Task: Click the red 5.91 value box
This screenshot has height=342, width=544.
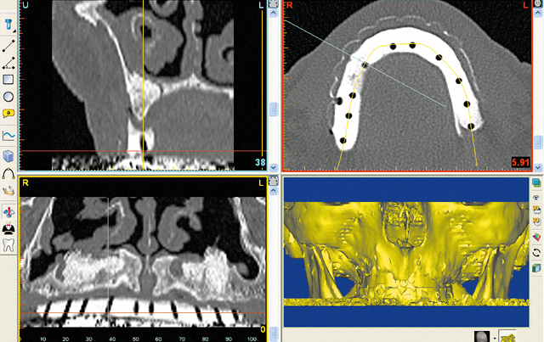Action: (x=519, y=162)
